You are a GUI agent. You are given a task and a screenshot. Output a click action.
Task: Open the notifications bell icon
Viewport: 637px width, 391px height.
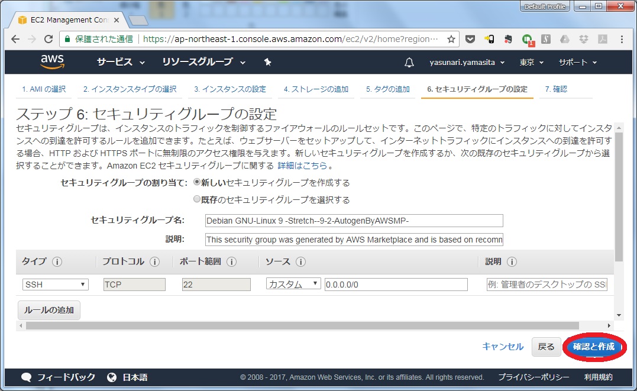(409, 62)
